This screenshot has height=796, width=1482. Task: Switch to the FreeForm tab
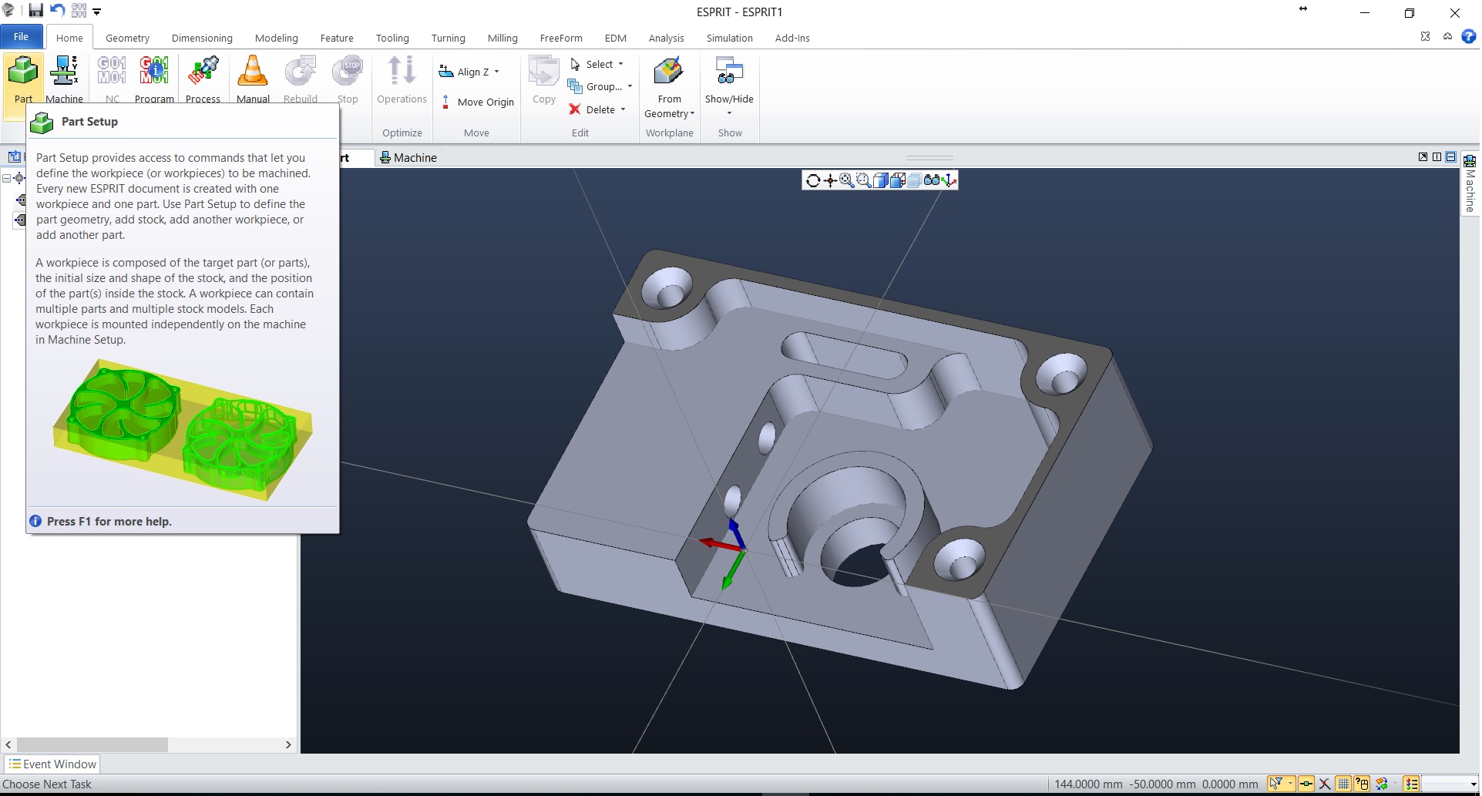point(561,38)
